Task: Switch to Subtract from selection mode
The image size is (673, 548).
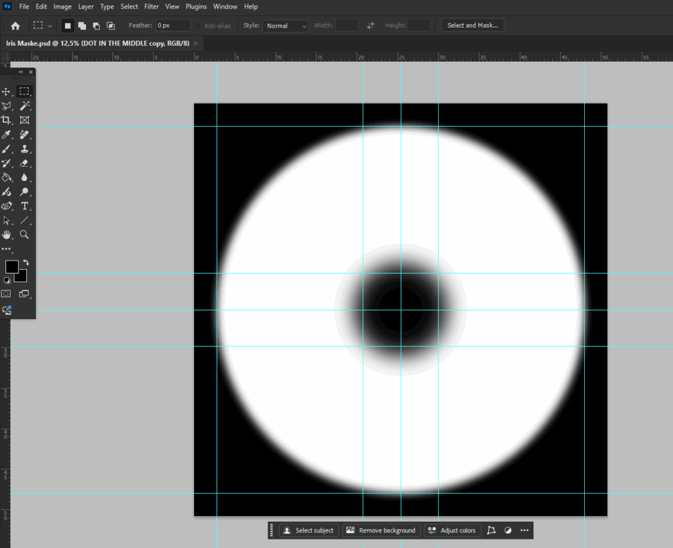Action: pyautogui.click(x=97, y=25)
